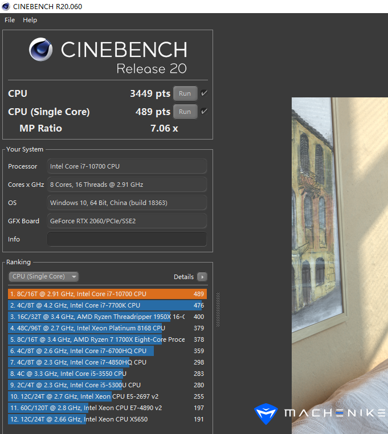This screenshot has width=388, height=434.
Task: Open the CPU (Single Core) ranking dropdown
Action: pos(44,276)
